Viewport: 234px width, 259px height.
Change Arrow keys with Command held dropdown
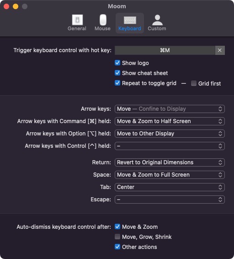pyautogui.click(x=170, y=121)
